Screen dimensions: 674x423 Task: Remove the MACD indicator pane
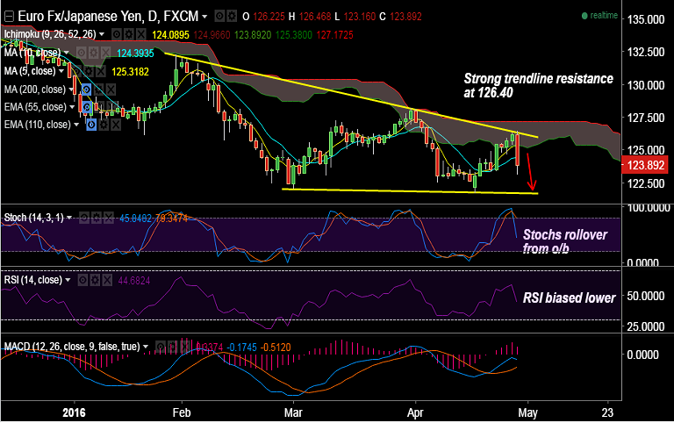click(x=185, y=346)
